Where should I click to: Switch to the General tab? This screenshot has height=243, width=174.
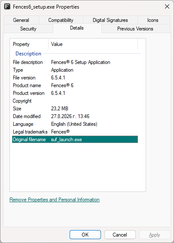coord(21,20)
